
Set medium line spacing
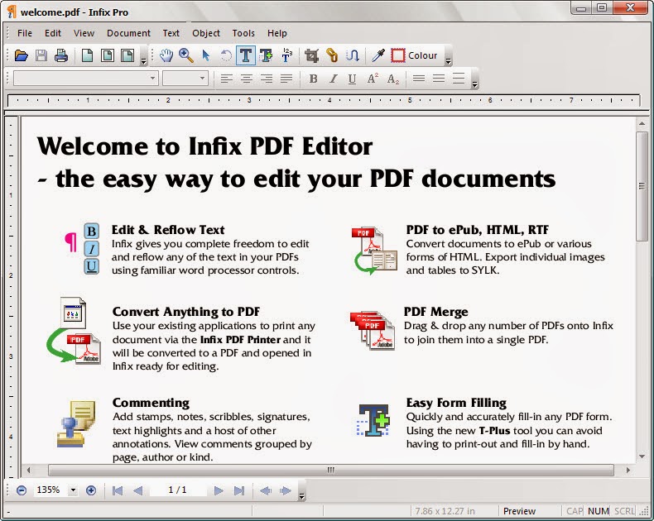(439, 79)
